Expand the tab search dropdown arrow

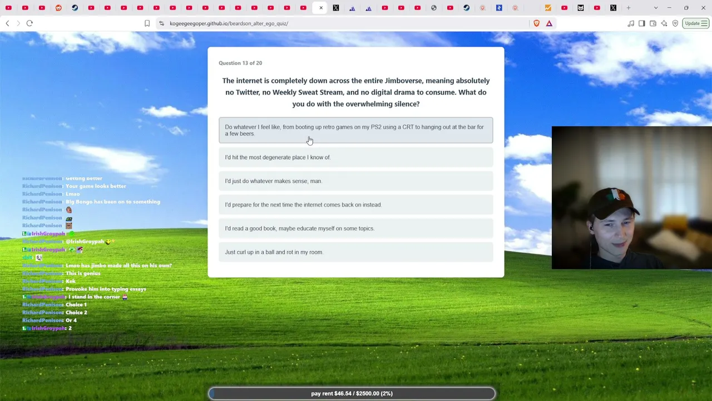[x=656, y=8]
